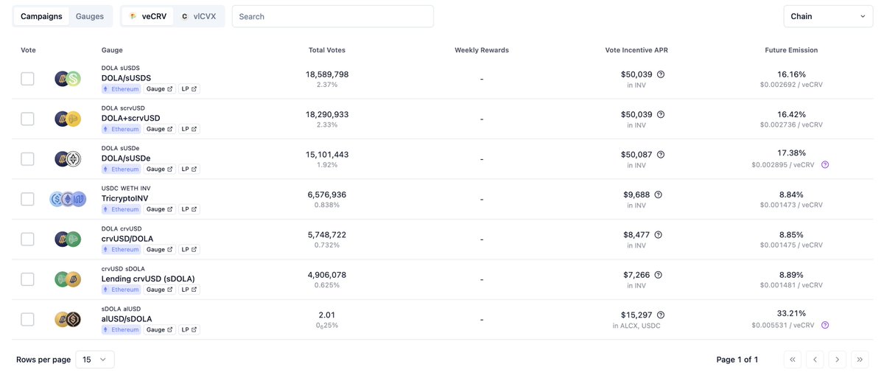Click the DOLA/sUSDS token pair icon
Image resolution: width=884 pixels, height=378 pixels.
pyautogui.click(x=68, y=79)
